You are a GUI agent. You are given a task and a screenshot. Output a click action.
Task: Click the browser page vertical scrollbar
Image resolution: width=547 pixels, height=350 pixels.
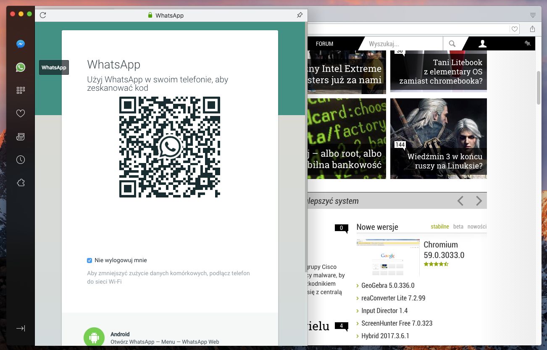click(539, 88)
